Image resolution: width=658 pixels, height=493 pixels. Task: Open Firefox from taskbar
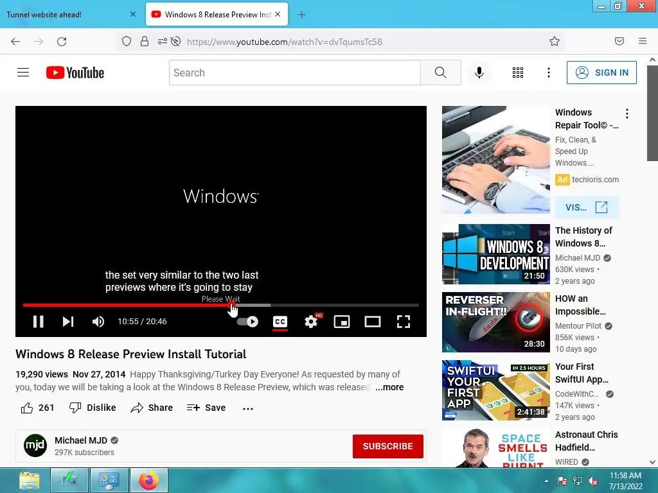click(x=149, y=480)
